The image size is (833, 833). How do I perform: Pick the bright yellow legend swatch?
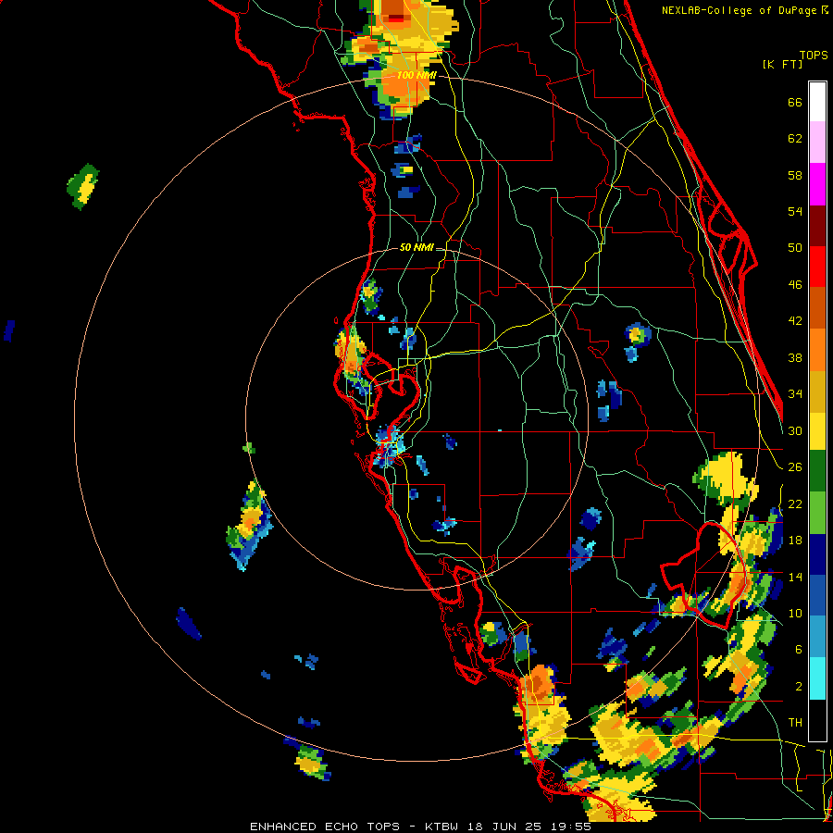[817, 431]
